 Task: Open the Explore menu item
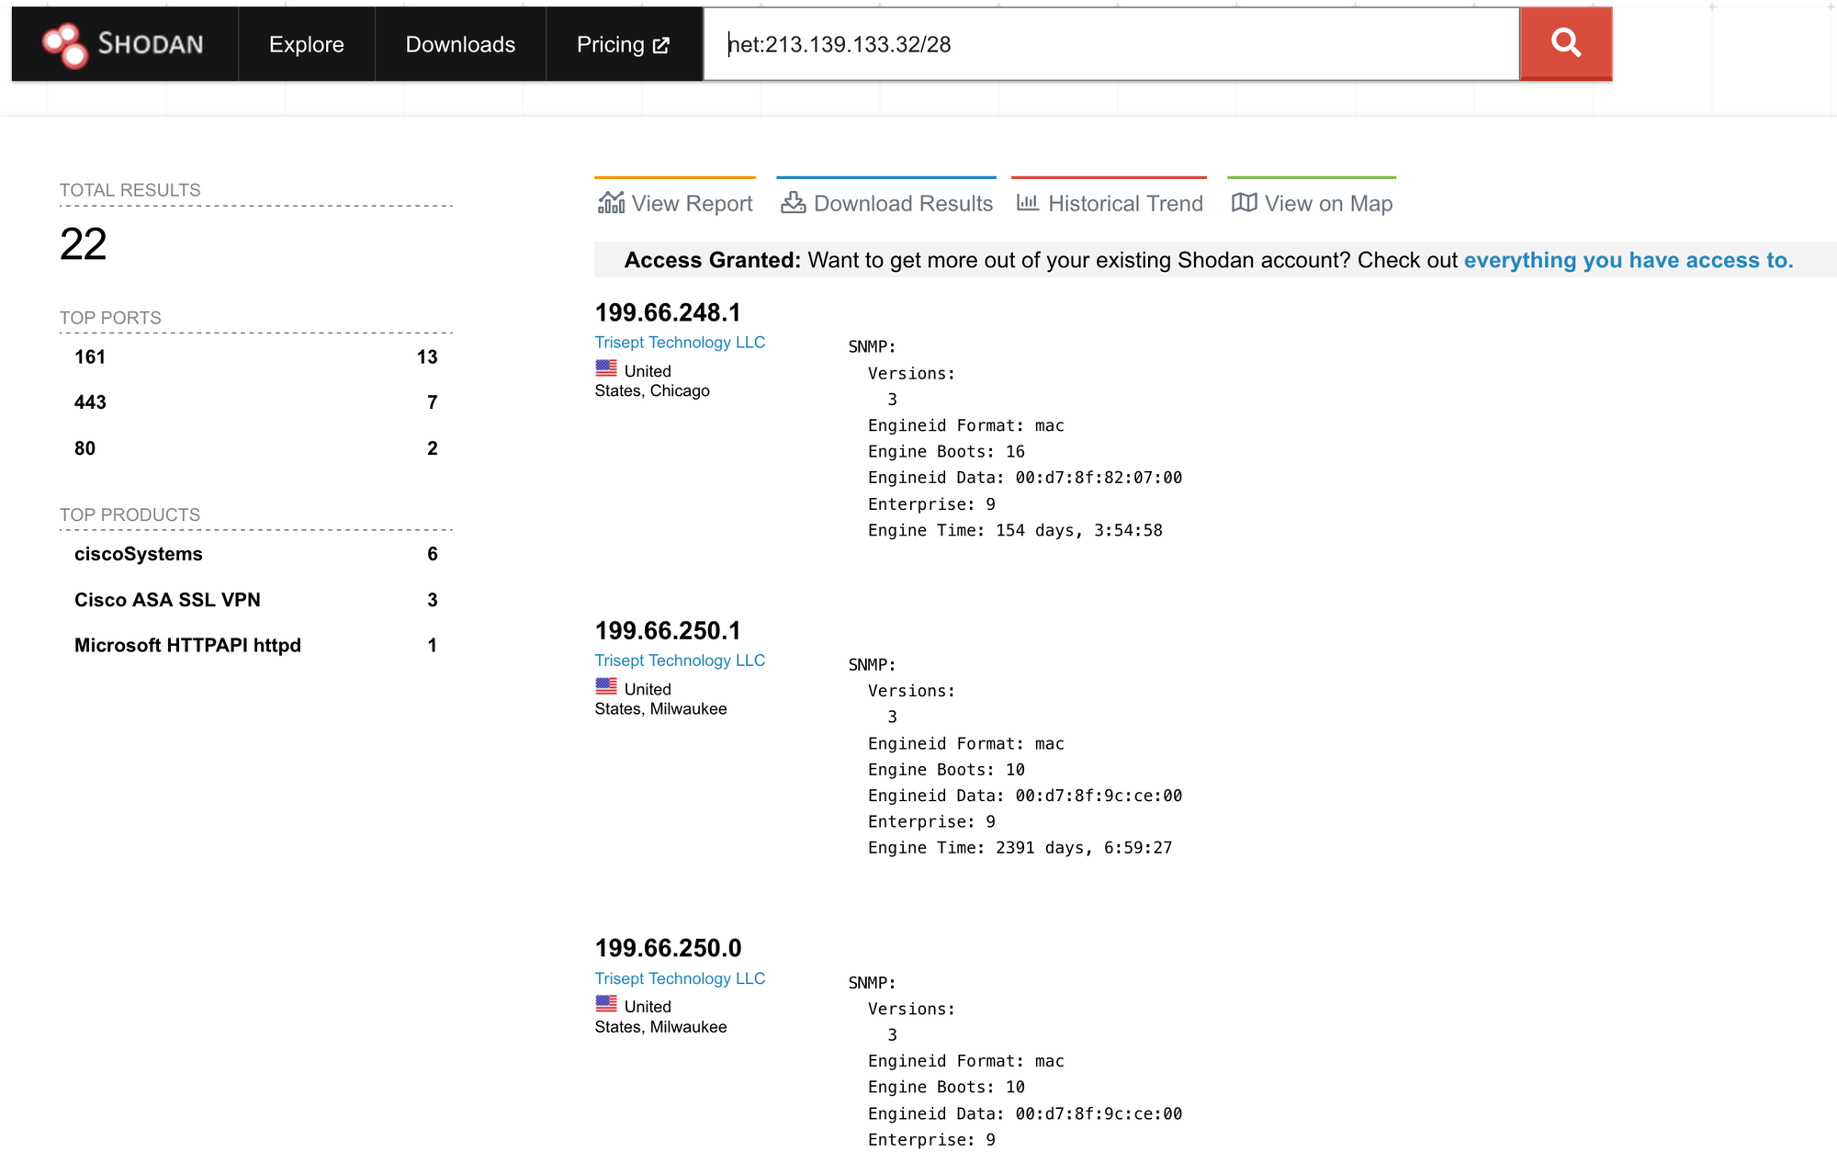306,44
